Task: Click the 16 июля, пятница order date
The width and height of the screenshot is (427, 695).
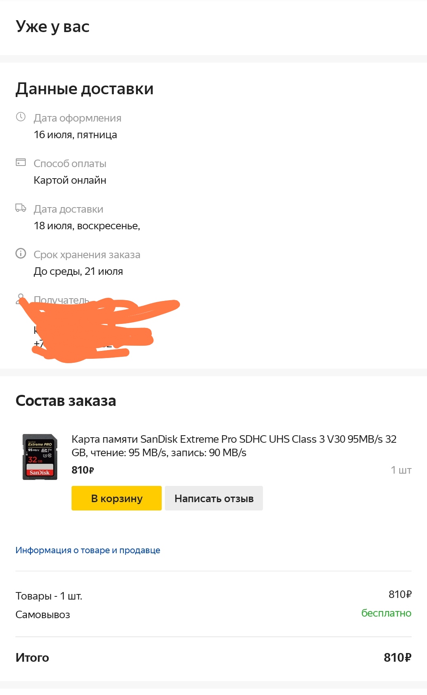Action: (x=76, y=135)
